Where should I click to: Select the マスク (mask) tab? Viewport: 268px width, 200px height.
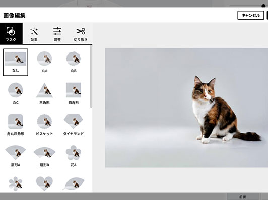click(x=11, y=34)
